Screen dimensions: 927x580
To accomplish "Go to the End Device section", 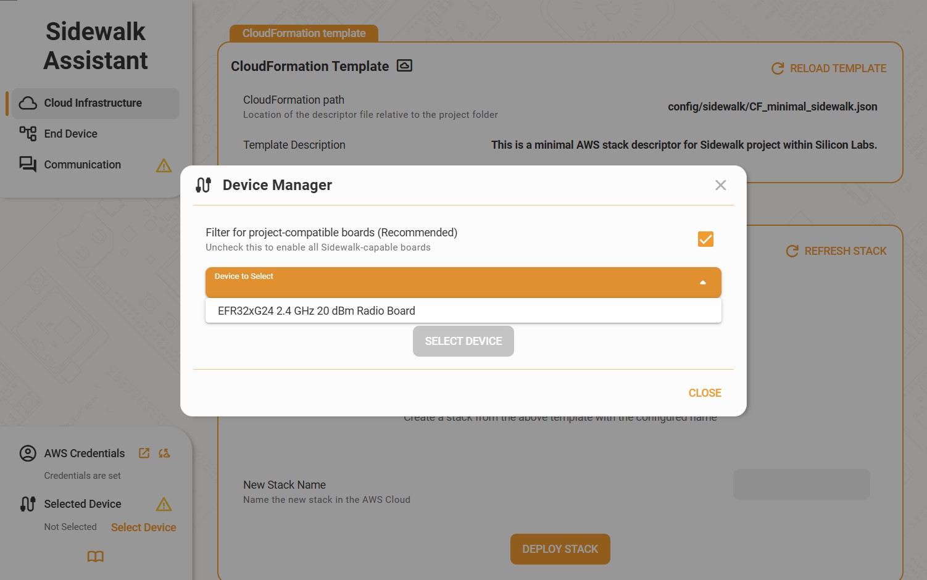I will pyautogui.click(x=70, y=134).
